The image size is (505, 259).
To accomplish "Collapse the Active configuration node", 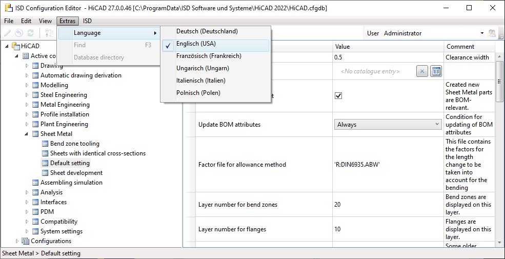I will (17, 56).
